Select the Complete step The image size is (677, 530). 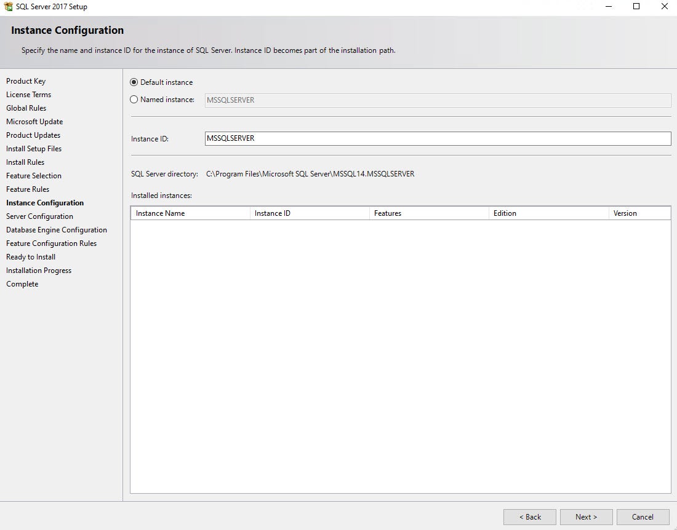pyautogui.click(x=22, y=284)
